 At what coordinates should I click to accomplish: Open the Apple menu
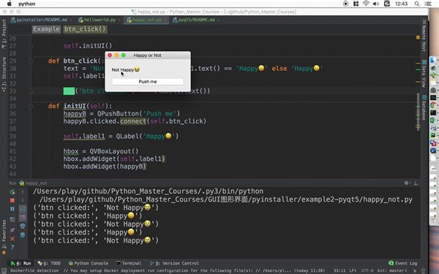point(10,4)
